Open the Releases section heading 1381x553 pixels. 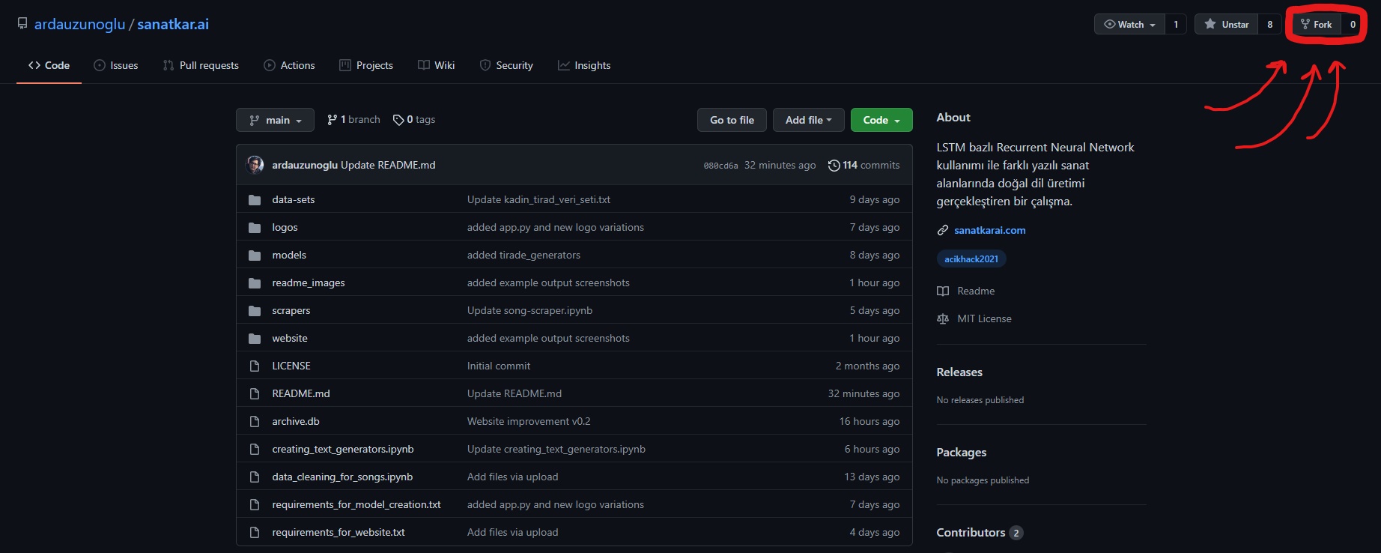click(959, 372)
